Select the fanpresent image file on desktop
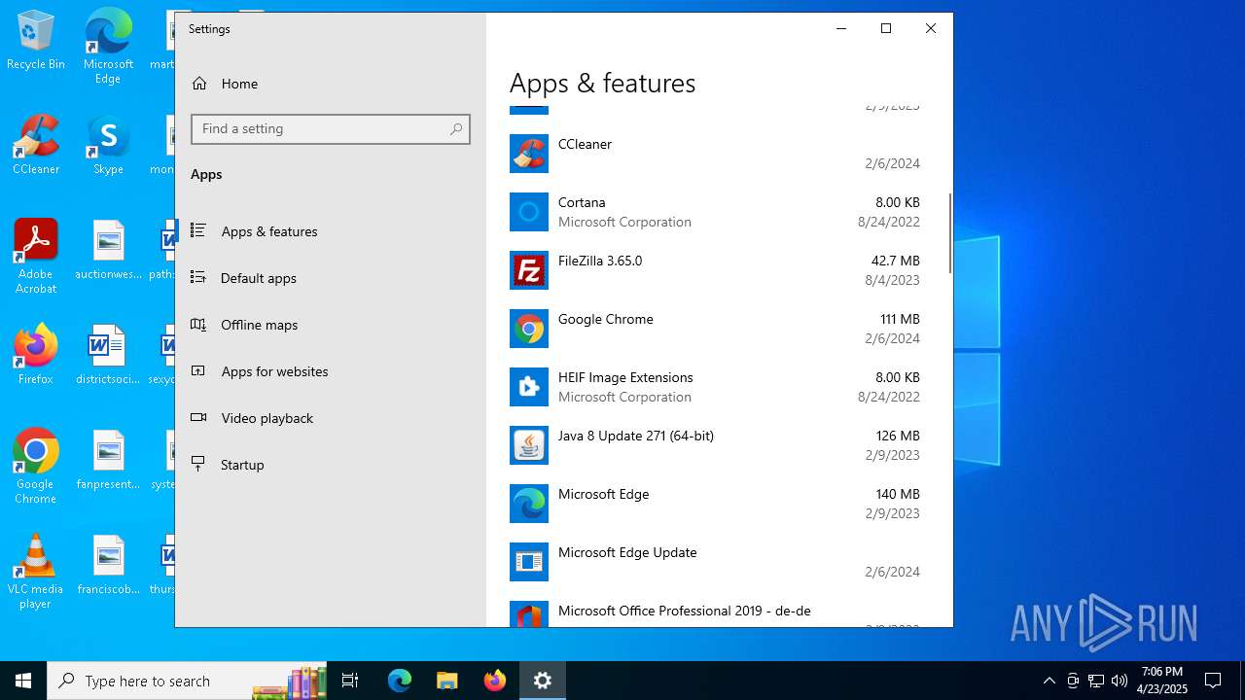This screenshot has height=700, width=1245. pyautogui.click(x=108, y=460)
